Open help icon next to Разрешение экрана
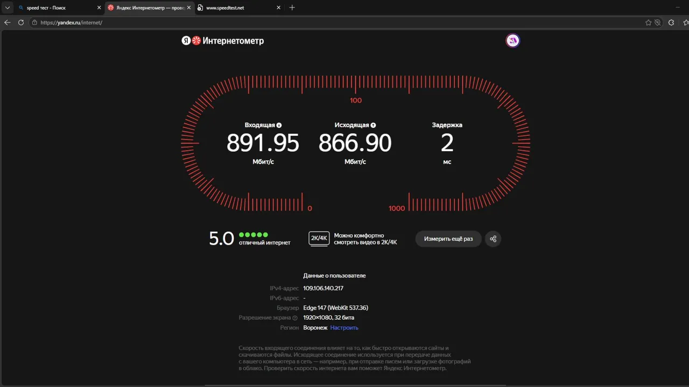The image size is (689, 387). tap(295, 318)
